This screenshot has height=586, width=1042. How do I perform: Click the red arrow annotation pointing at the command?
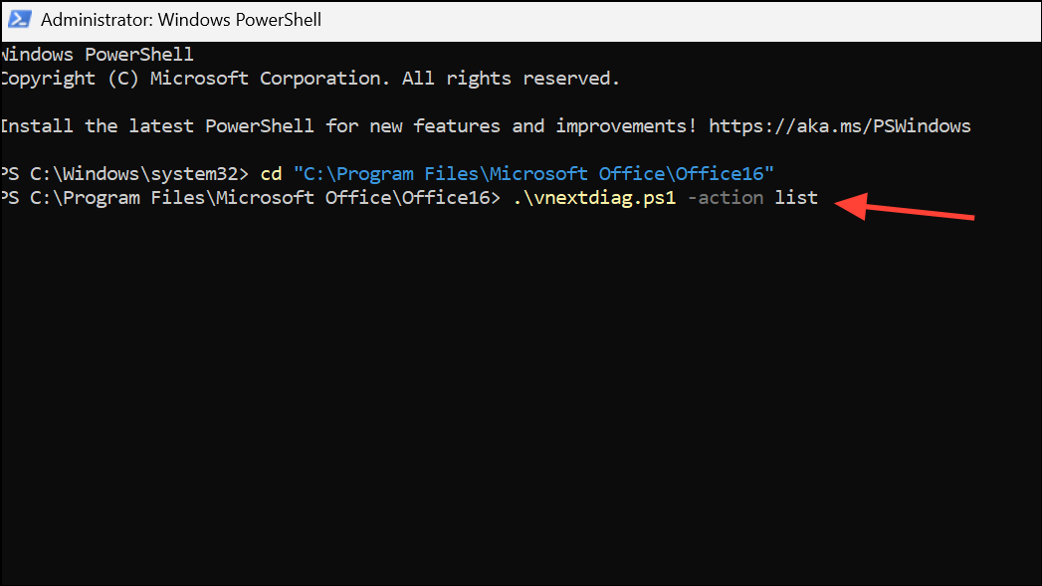click(x=904, y=207)
